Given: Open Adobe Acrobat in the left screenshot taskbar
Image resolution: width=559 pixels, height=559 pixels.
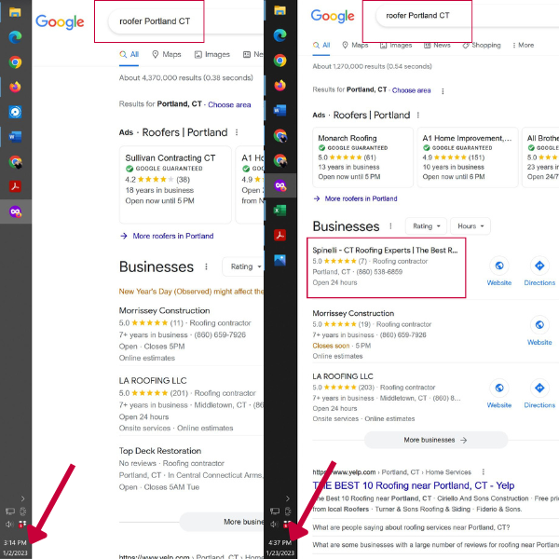Looking at the screenshot, I should point(15,186).
